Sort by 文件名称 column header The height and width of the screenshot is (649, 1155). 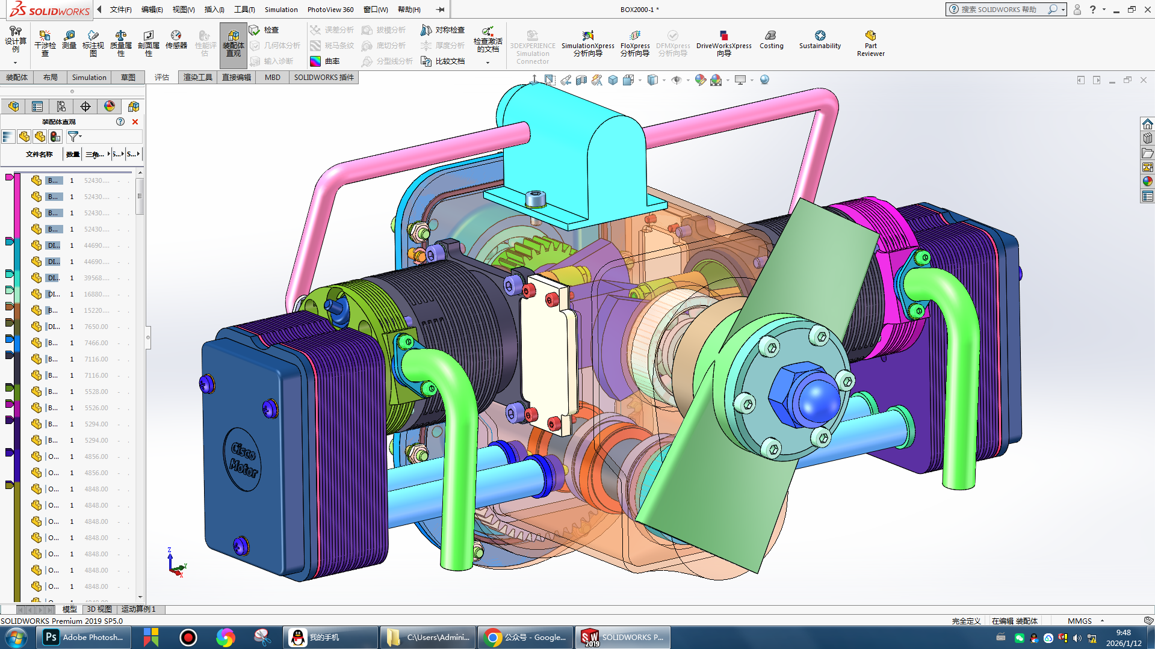pos(39,155)
